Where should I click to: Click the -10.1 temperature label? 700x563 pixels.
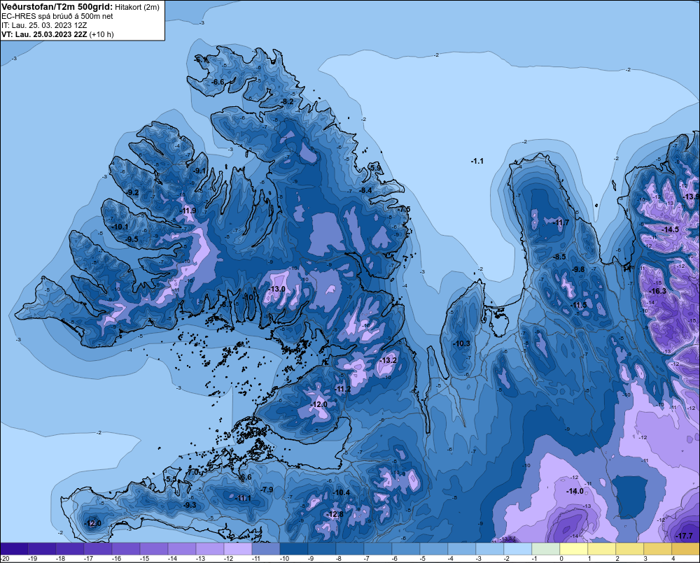(120, 227)
